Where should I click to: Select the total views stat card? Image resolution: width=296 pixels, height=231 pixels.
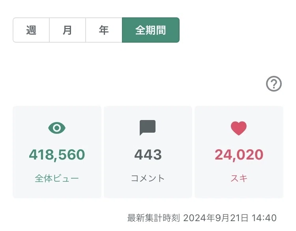pos(57,152)
